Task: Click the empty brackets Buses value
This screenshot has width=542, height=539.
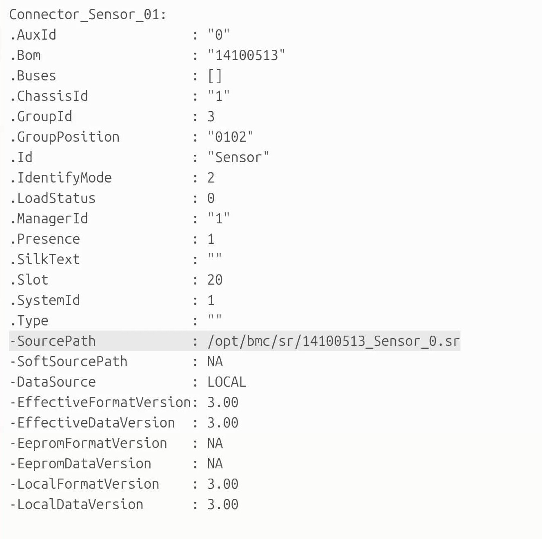Action: 215,76
